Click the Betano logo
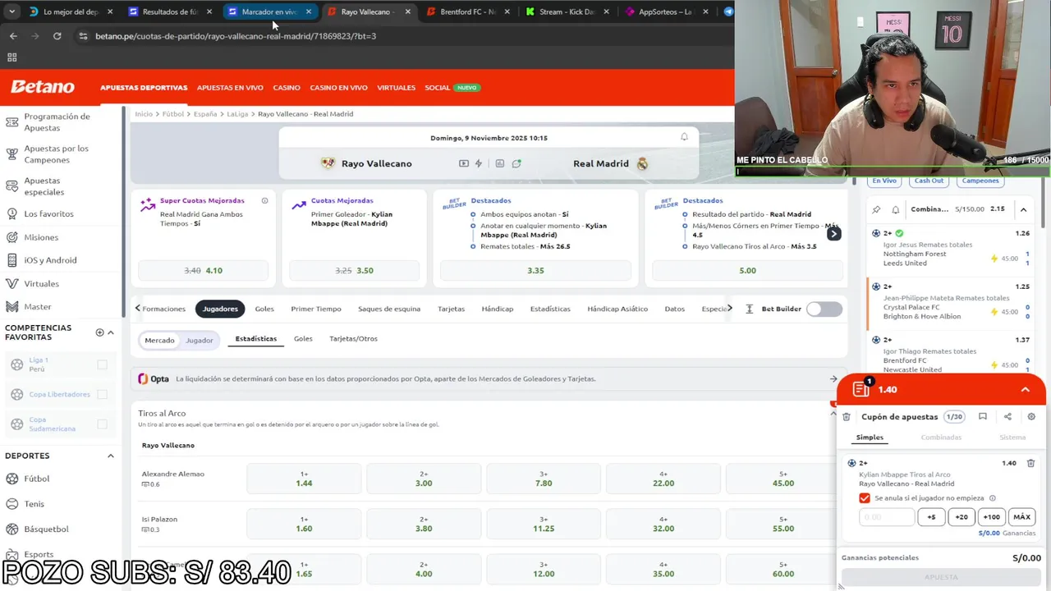The height and width of the screenshot is (591, 1051). coord(42,87)
